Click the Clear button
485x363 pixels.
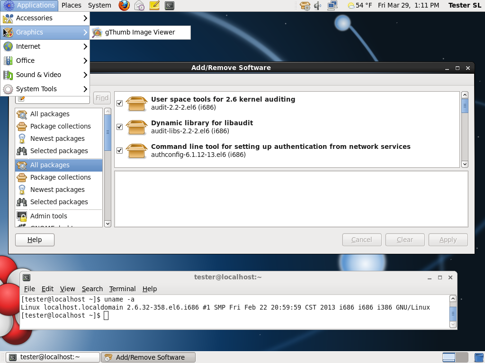coord(405,240)
